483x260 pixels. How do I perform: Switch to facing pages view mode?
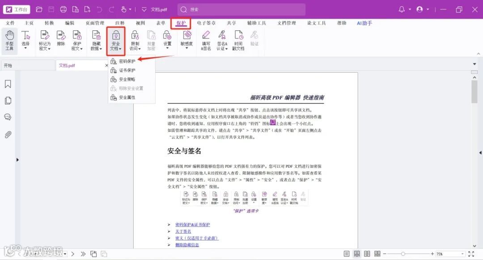click(367, 254)
